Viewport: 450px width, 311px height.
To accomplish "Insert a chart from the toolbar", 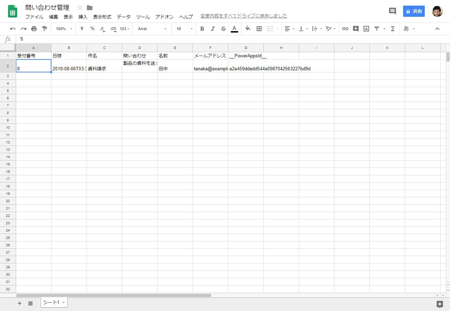I will pyautogui.click(x=366, y=29).
